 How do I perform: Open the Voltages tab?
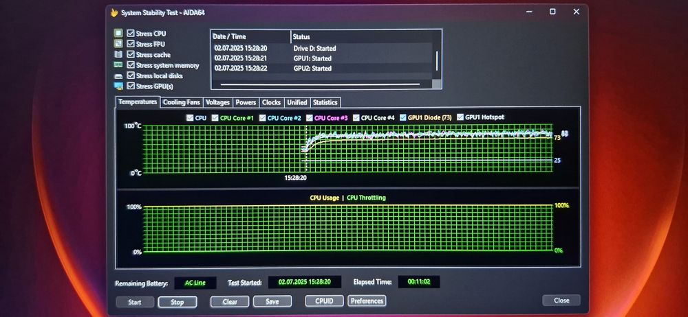coord(217,102)
